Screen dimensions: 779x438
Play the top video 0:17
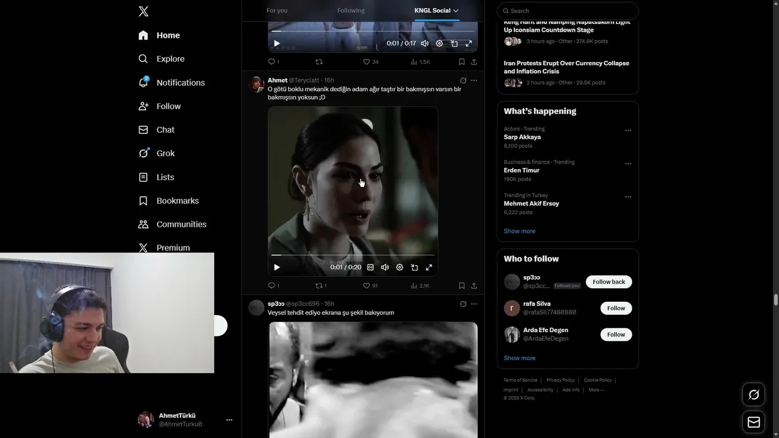point(277,44)
